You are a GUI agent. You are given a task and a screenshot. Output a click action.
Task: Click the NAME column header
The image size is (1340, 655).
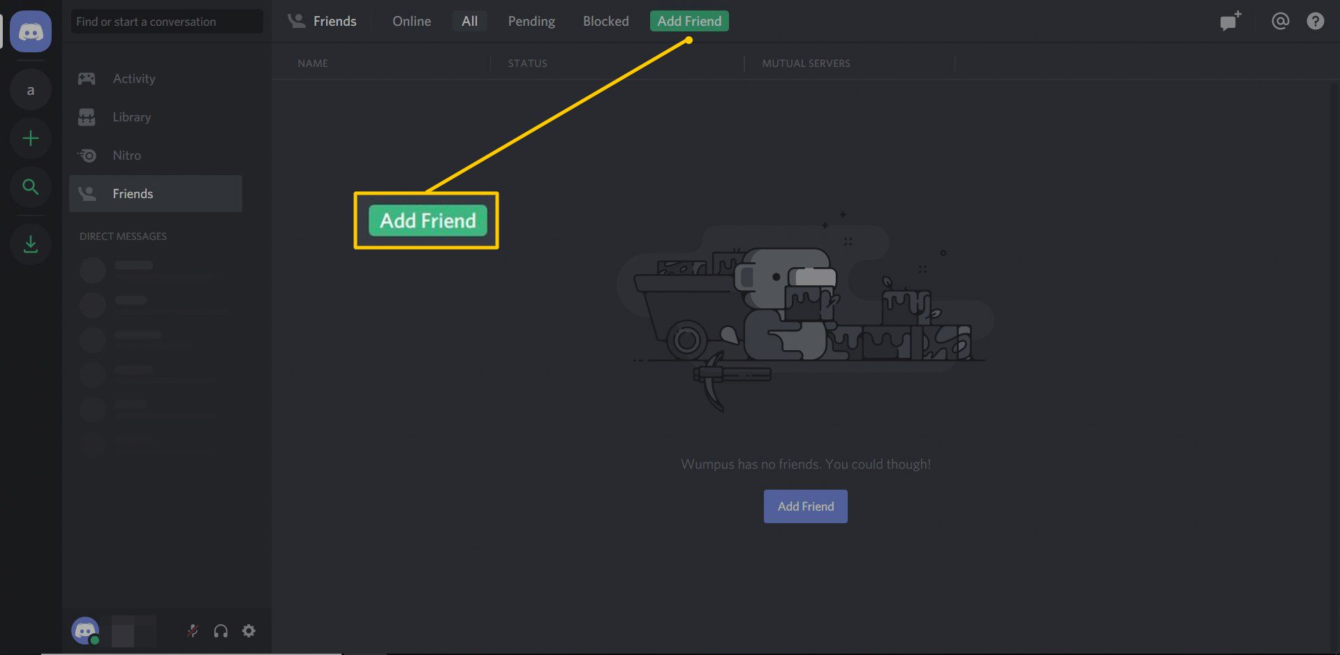pyautogui.click(x=313, y=63)
